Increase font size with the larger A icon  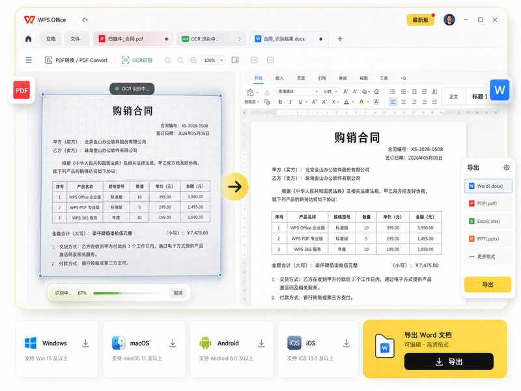346,91
